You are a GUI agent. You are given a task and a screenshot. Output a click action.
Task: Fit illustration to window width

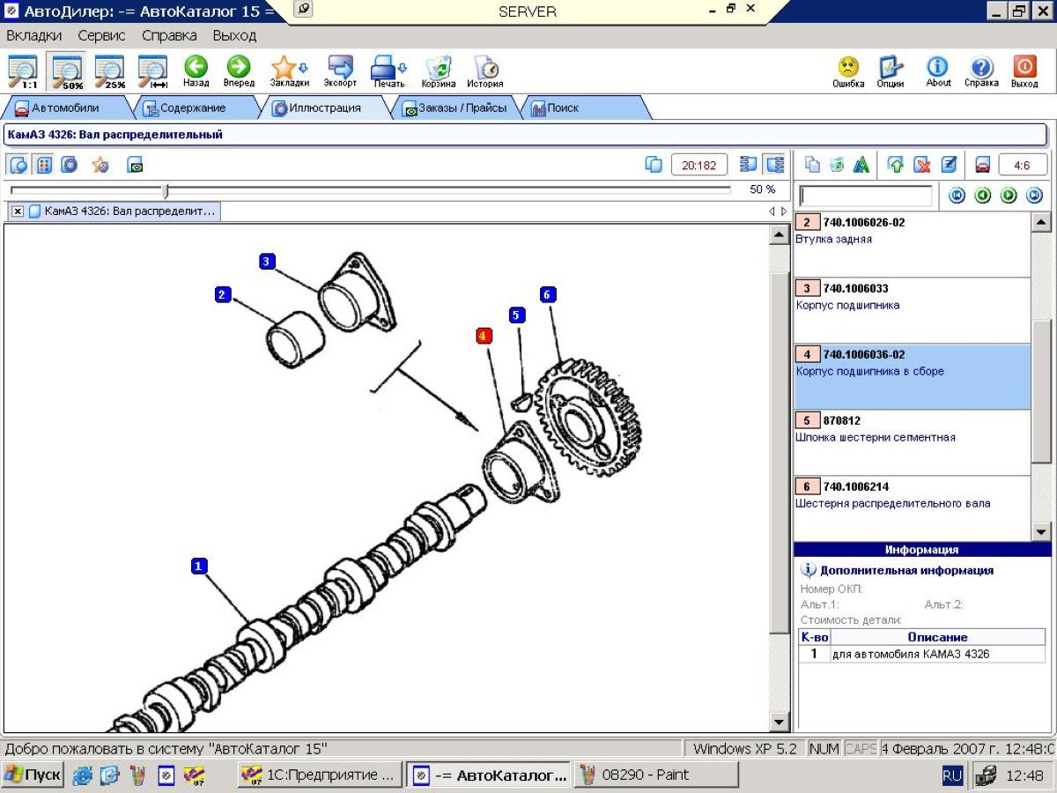coord(153,72)
